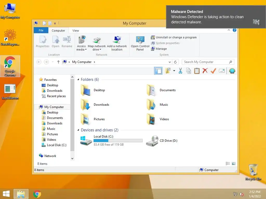Toggle the preview pane layout button
This screenshot has height=199, width=266.
tap(158, 71)
